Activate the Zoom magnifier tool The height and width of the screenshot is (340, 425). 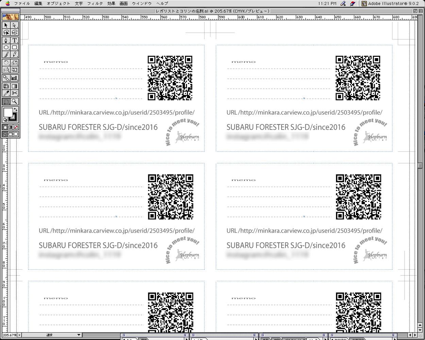(15, 101)
